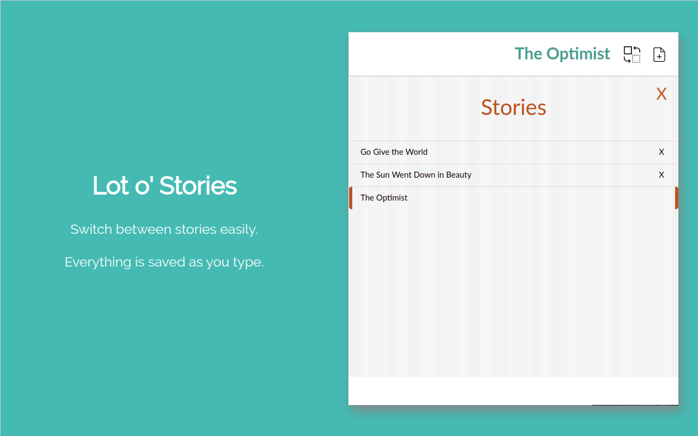Remove "The Sun Went Down in Beauty" with its X
The height and width of the screenshot is (436, 698).
point(661,174)
